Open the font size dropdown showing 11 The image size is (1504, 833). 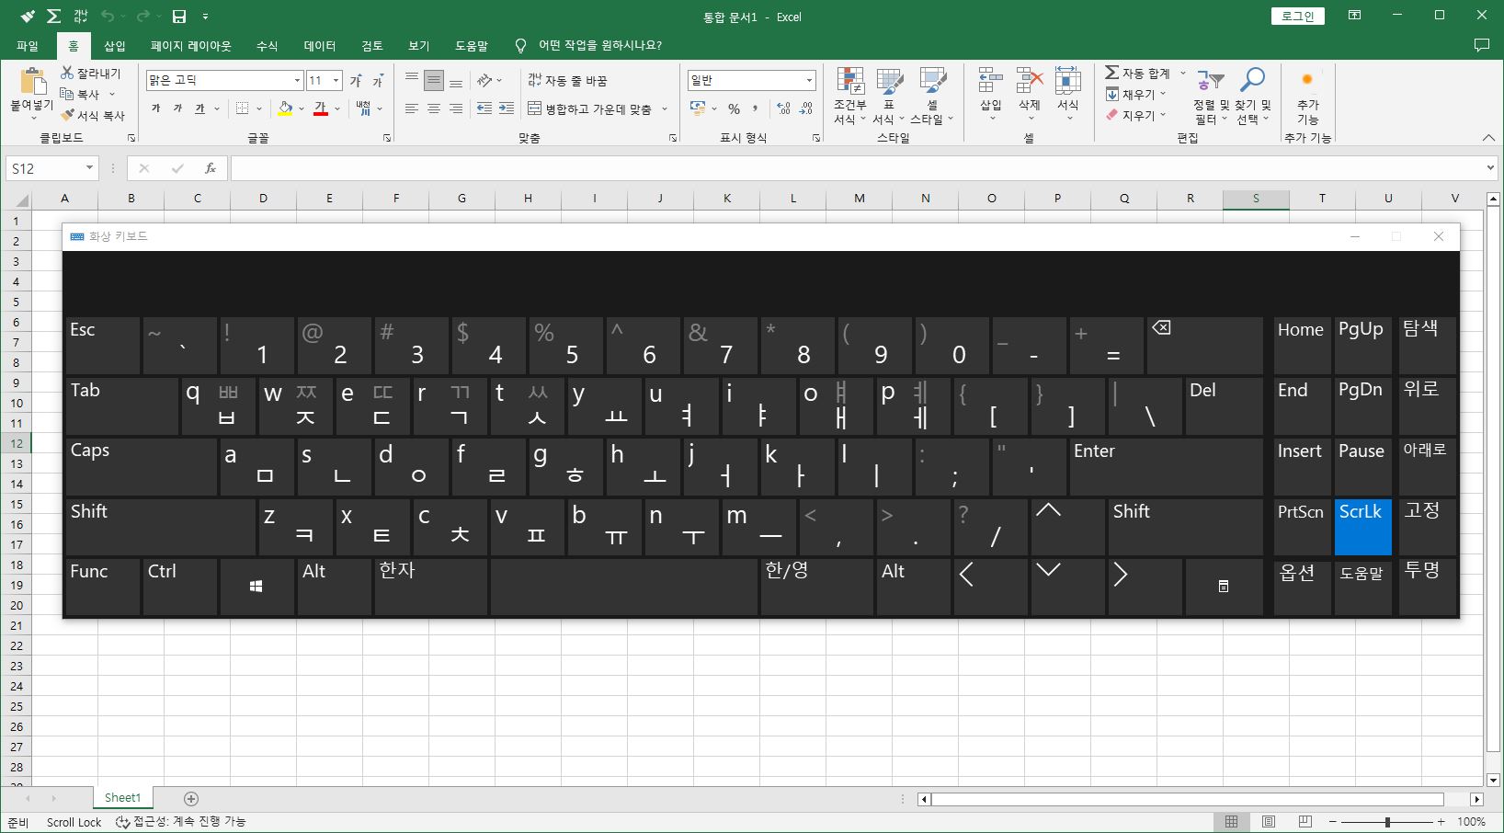(x=336, y=81)
